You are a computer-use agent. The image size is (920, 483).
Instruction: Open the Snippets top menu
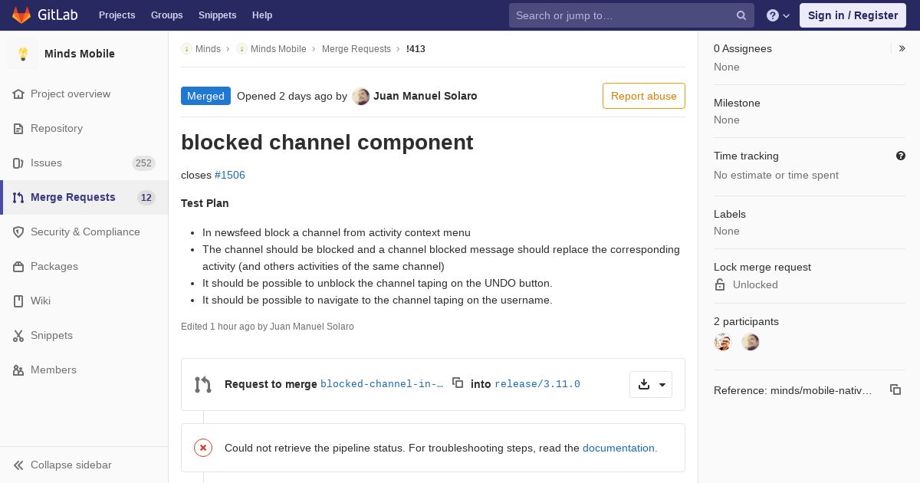[218, 15]
